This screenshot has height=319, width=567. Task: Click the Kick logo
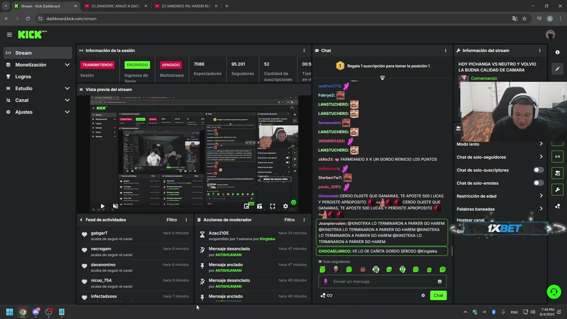click(x=32, y=35)
